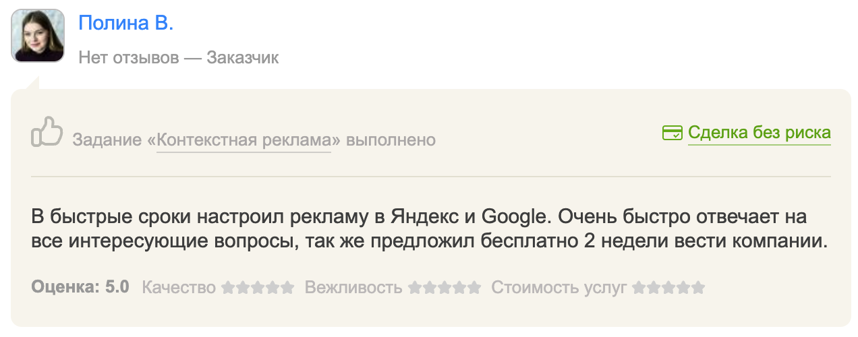Click the fifth star of Качество rating

[287, 288]
